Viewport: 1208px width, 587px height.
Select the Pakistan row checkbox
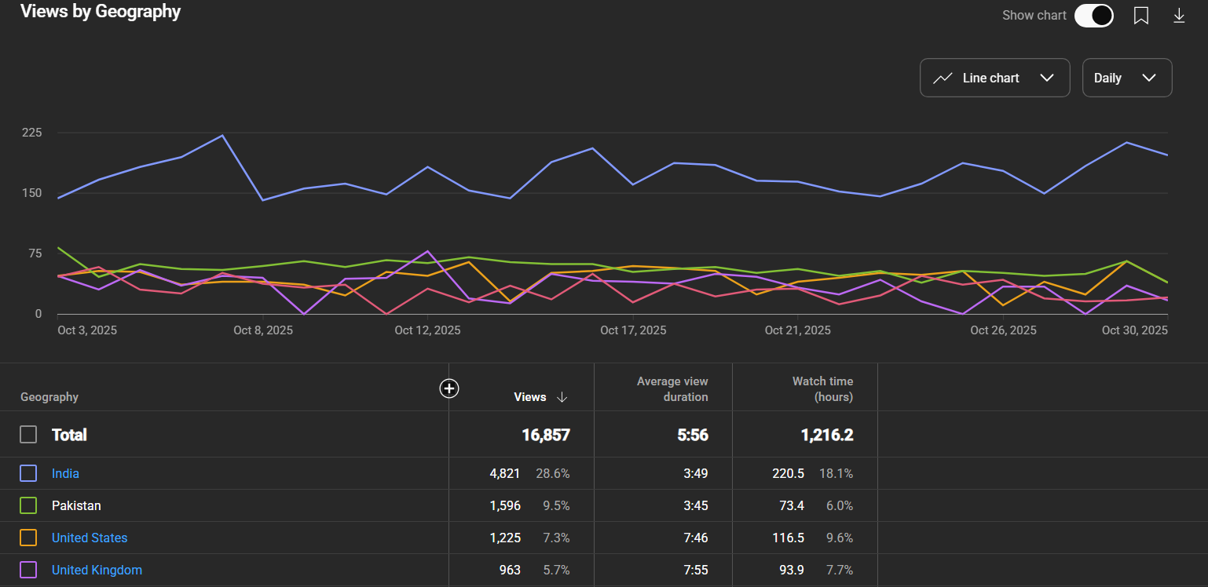click(28, 505)
